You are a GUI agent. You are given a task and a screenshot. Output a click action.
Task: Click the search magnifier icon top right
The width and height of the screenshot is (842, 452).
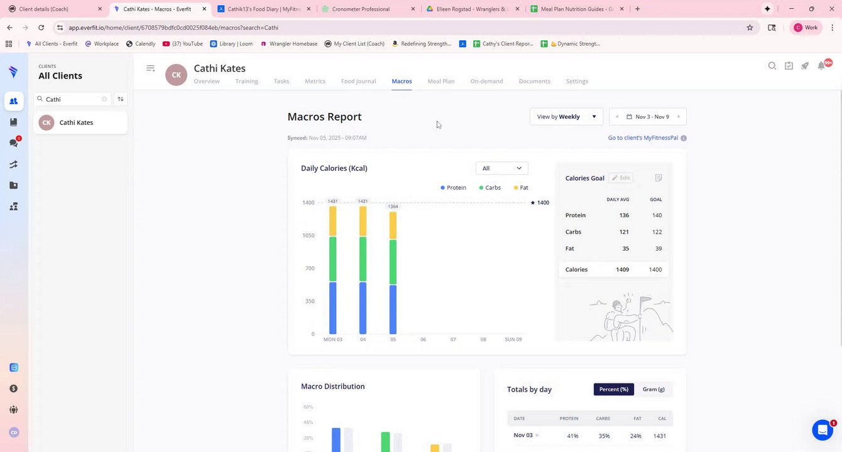point(772,66)
